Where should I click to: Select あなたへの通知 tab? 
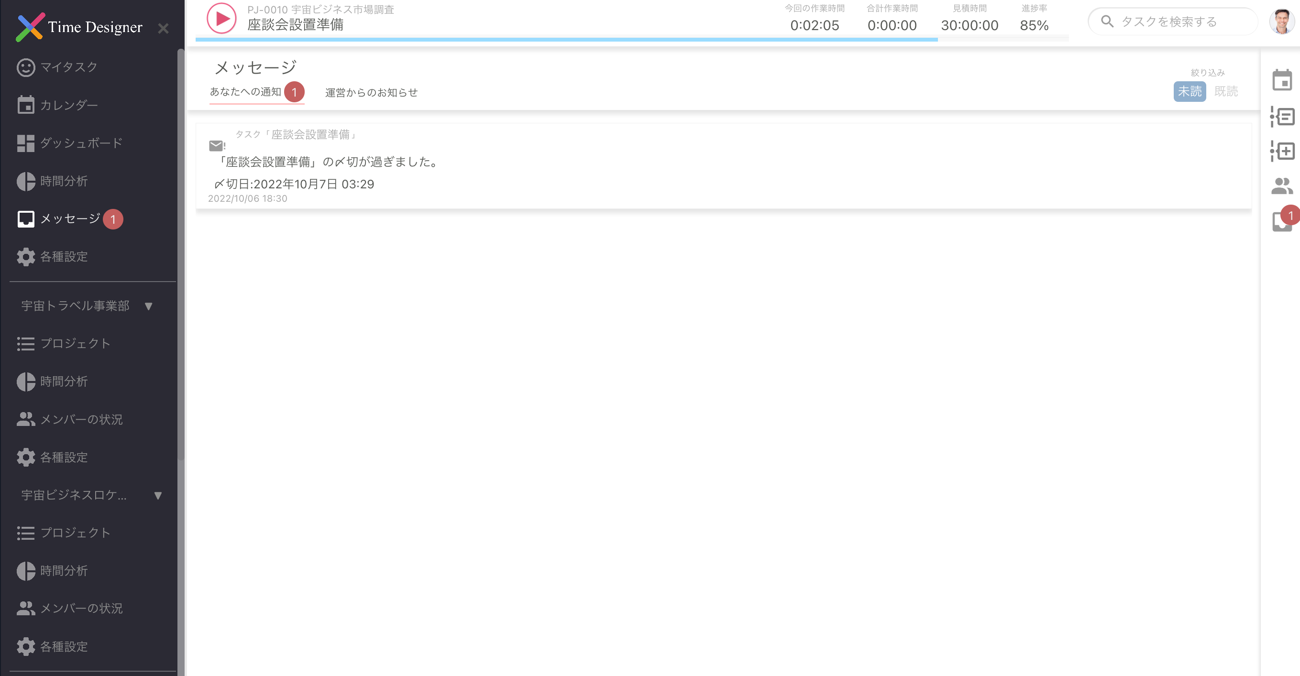(x=246, y=92)
